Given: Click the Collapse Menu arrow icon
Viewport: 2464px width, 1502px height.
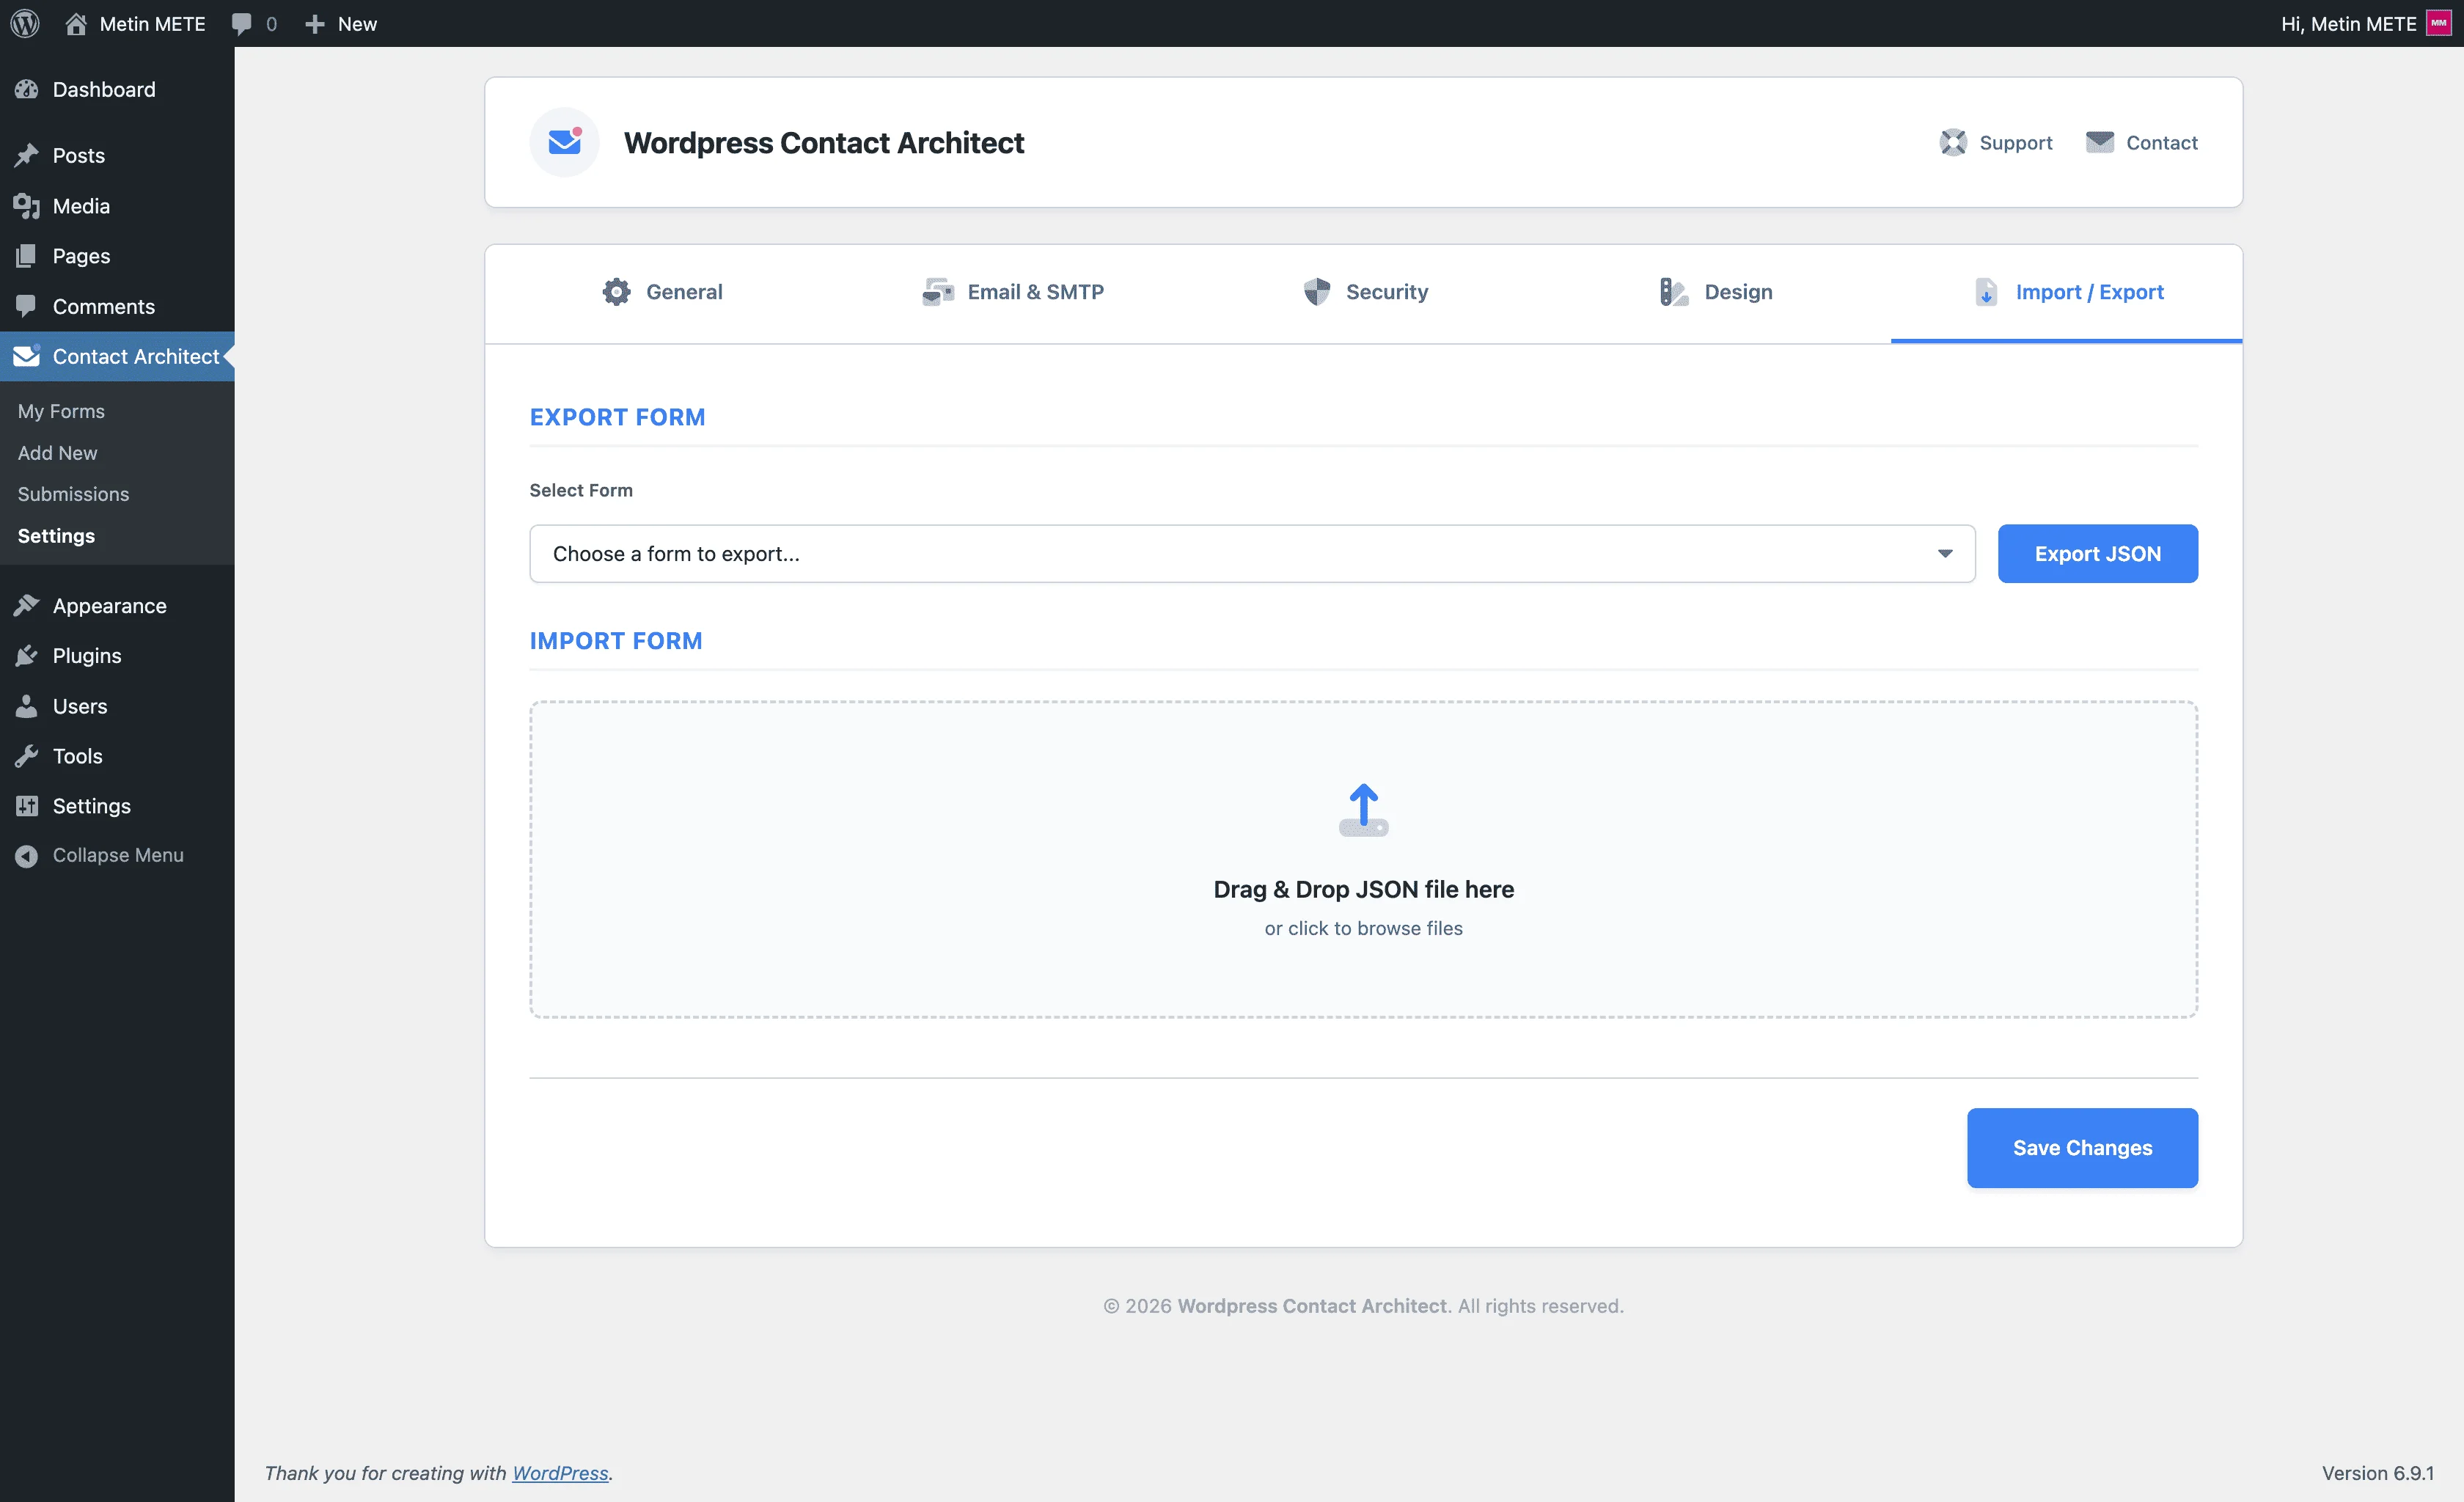Looking at the screenshot, I should pos(27,856).
